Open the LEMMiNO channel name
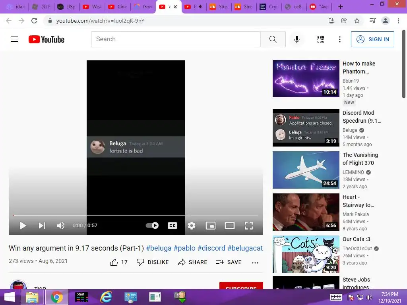Image resolution: width=407 pixels, height=305 pixels. coord(353,172)
